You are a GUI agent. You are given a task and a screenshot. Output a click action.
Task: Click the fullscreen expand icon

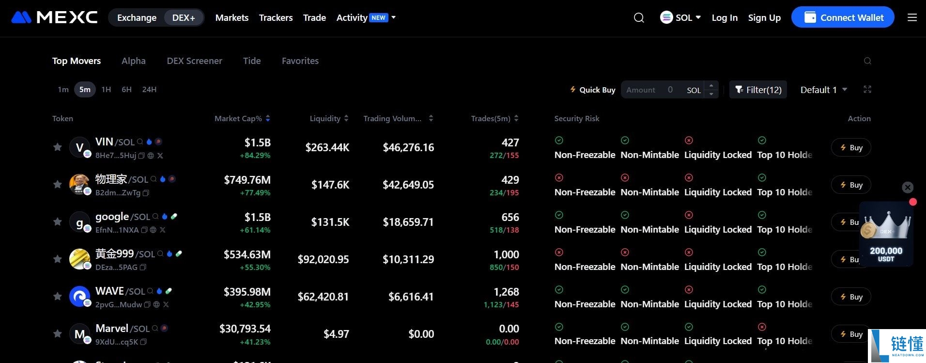867,90
